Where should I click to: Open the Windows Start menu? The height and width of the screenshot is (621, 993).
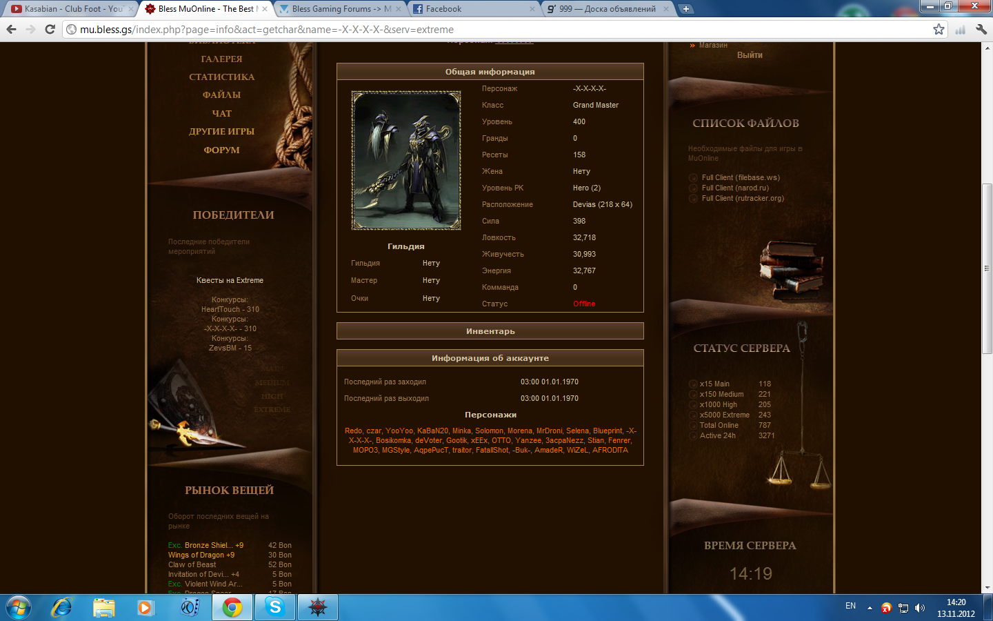coord(19,607)
